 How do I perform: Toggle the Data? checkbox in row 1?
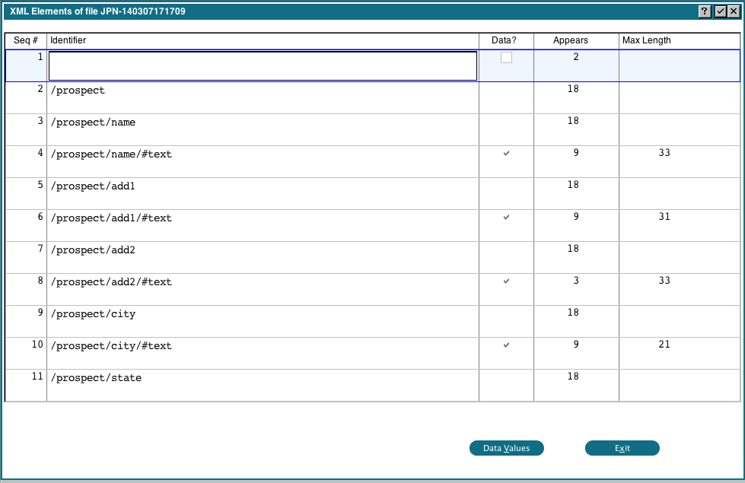pyautogui.click(x=506, y=58)
